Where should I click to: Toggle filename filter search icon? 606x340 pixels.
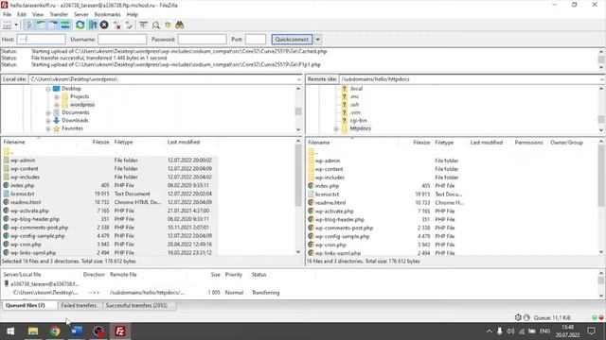[155, 25]
